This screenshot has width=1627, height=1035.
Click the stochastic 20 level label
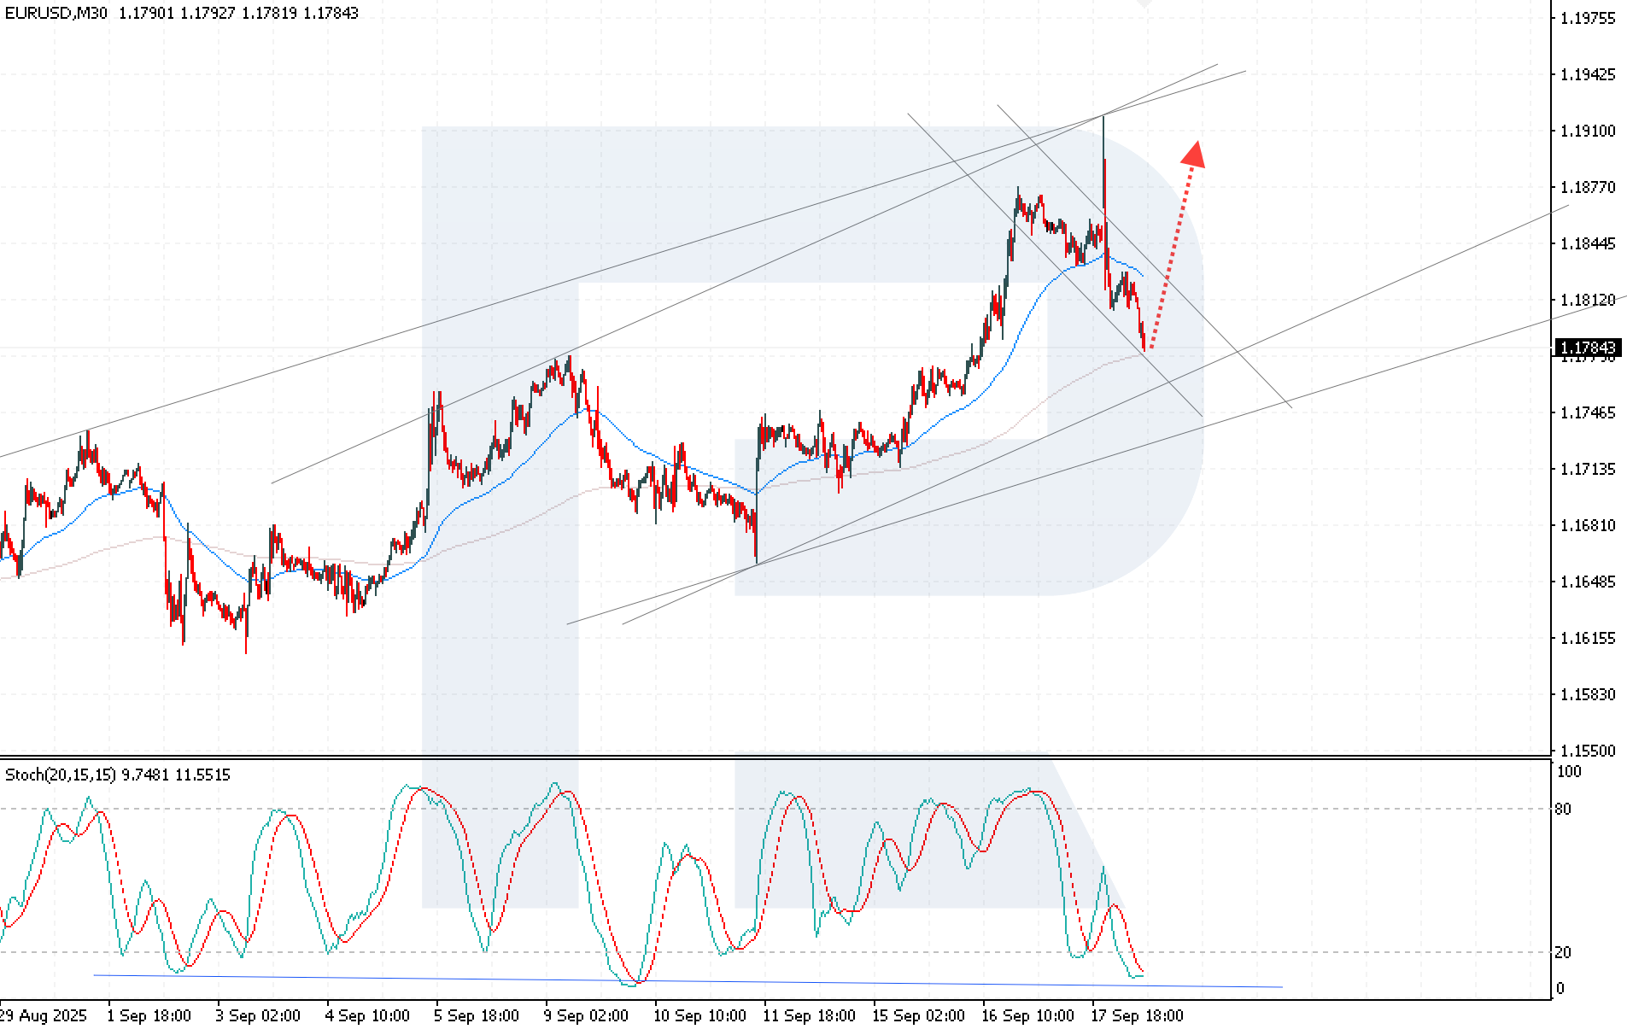coord(1562,952)
